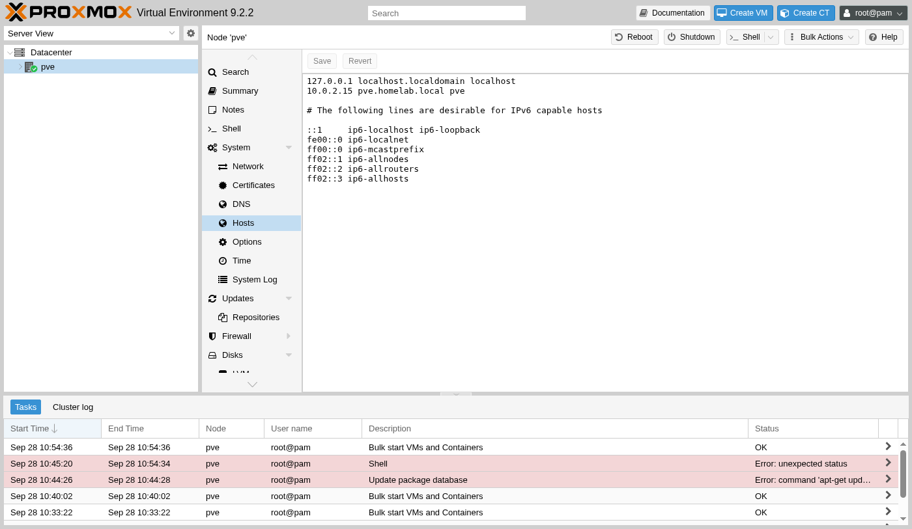The height and width of the screenshot is (529, 912).
Task: Switch to the Cluster log tab
Action: [x=73, y=407]
